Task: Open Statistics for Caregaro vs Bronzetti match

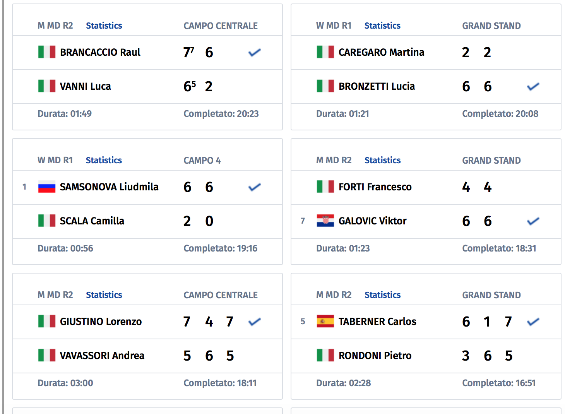Action: [382, 26]
